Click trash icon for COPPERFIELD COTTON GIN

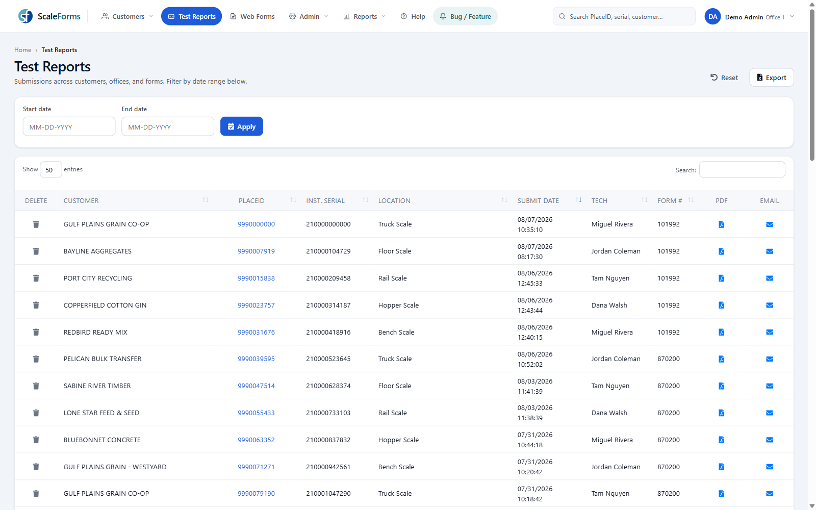(36, 305)
